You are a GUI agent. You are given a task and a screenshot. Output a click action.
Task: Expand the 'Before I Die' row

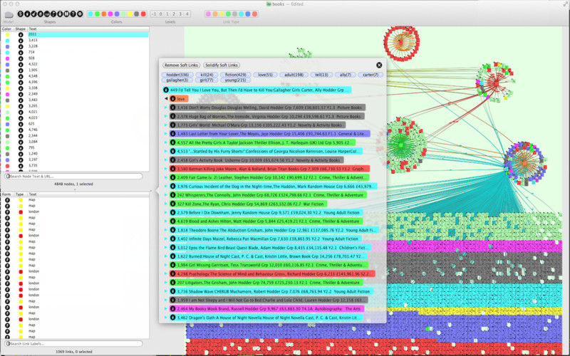coord(166,212)
